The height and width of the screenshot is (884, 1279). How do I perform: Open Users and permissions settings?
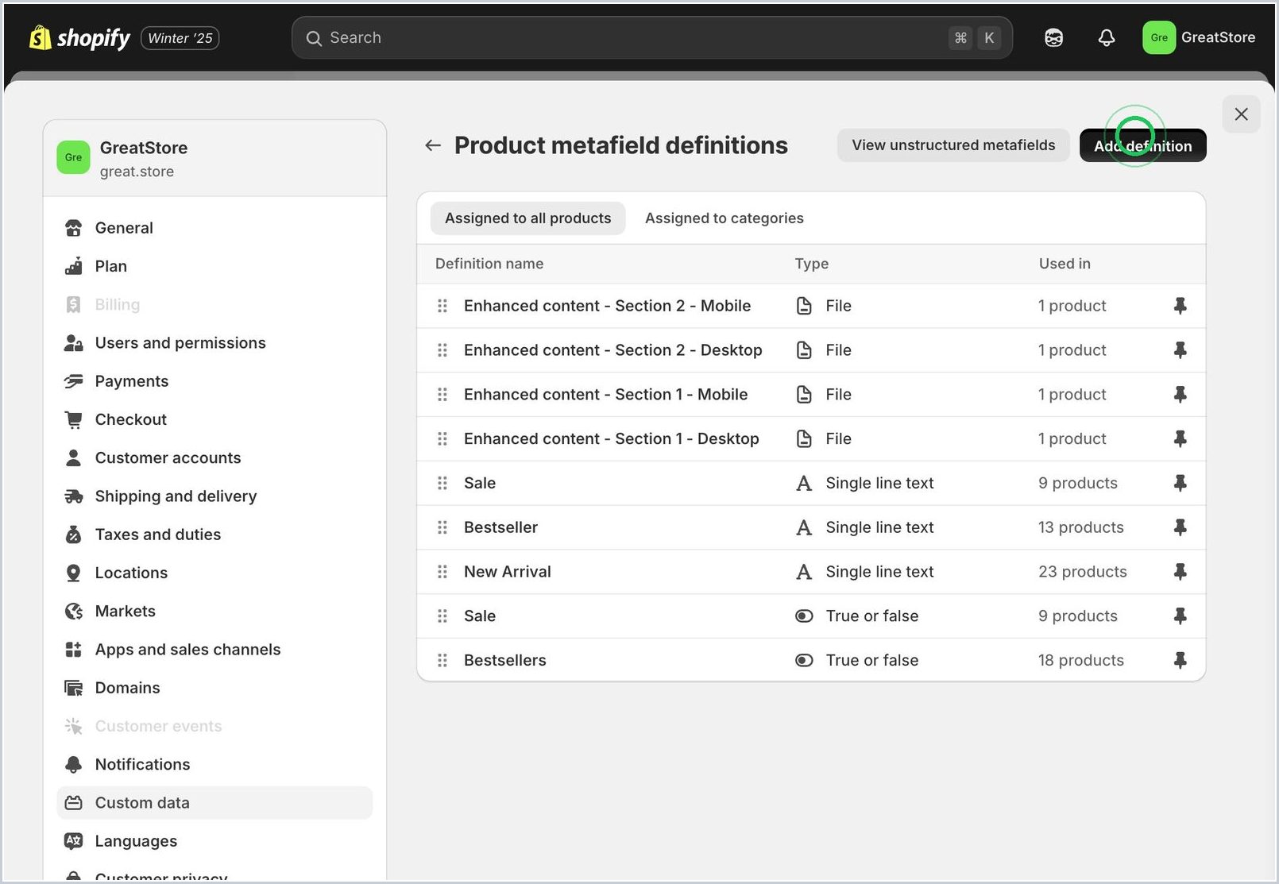tap(214, 343)
